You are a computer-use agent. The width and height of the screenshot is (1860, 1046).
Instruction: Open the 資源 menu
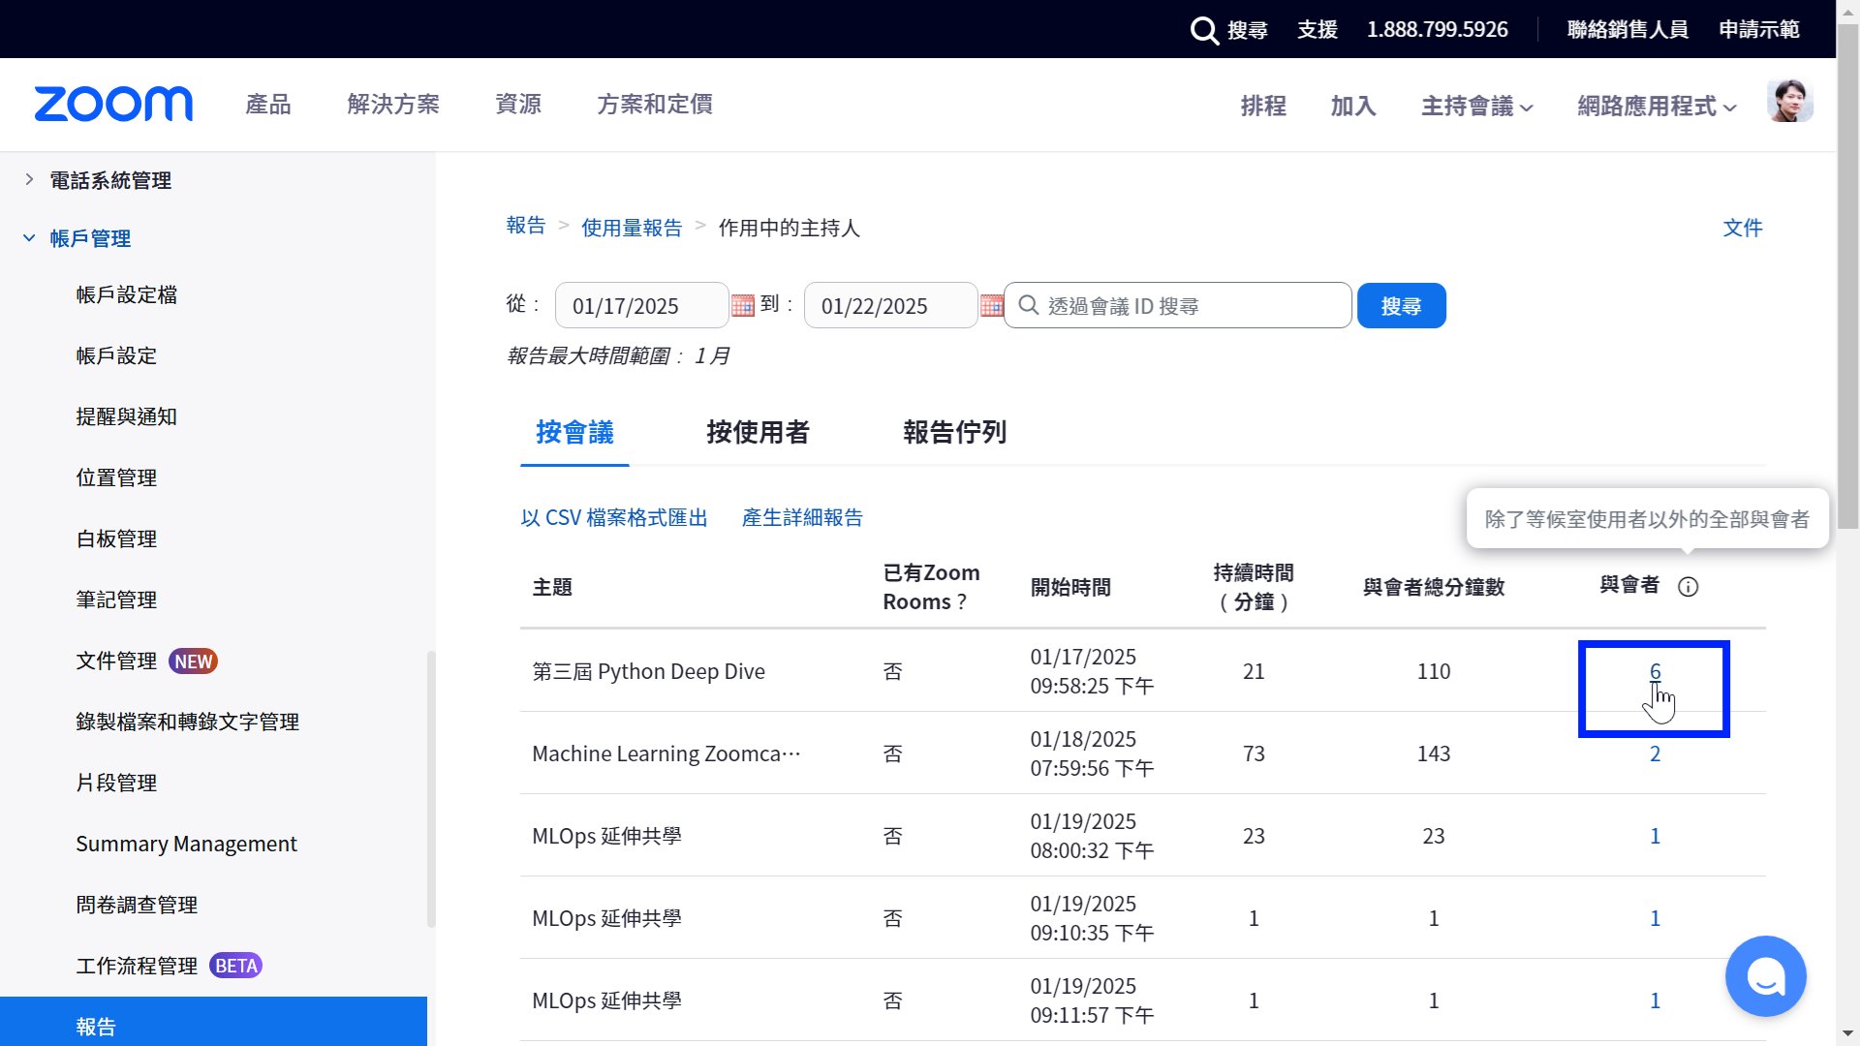pyautogui.click(x=518, y=104)
